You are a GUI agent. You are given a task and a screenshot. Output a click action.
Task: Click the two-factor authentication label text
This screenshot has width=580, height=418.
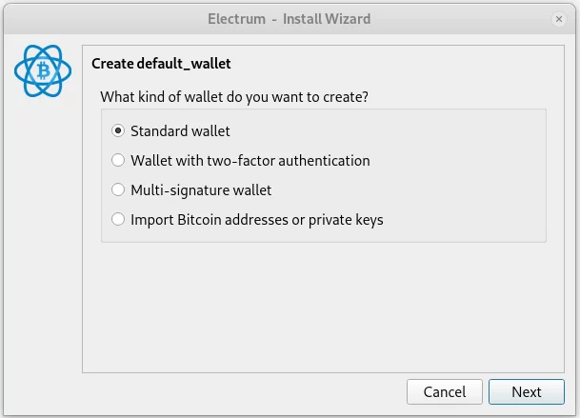coord(250,161)
